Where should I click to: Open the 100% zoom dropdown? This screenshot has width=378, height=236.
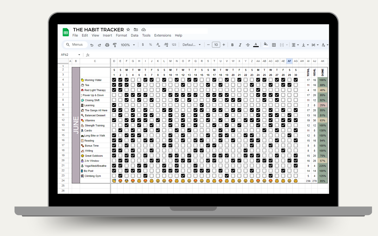(128, 45)
